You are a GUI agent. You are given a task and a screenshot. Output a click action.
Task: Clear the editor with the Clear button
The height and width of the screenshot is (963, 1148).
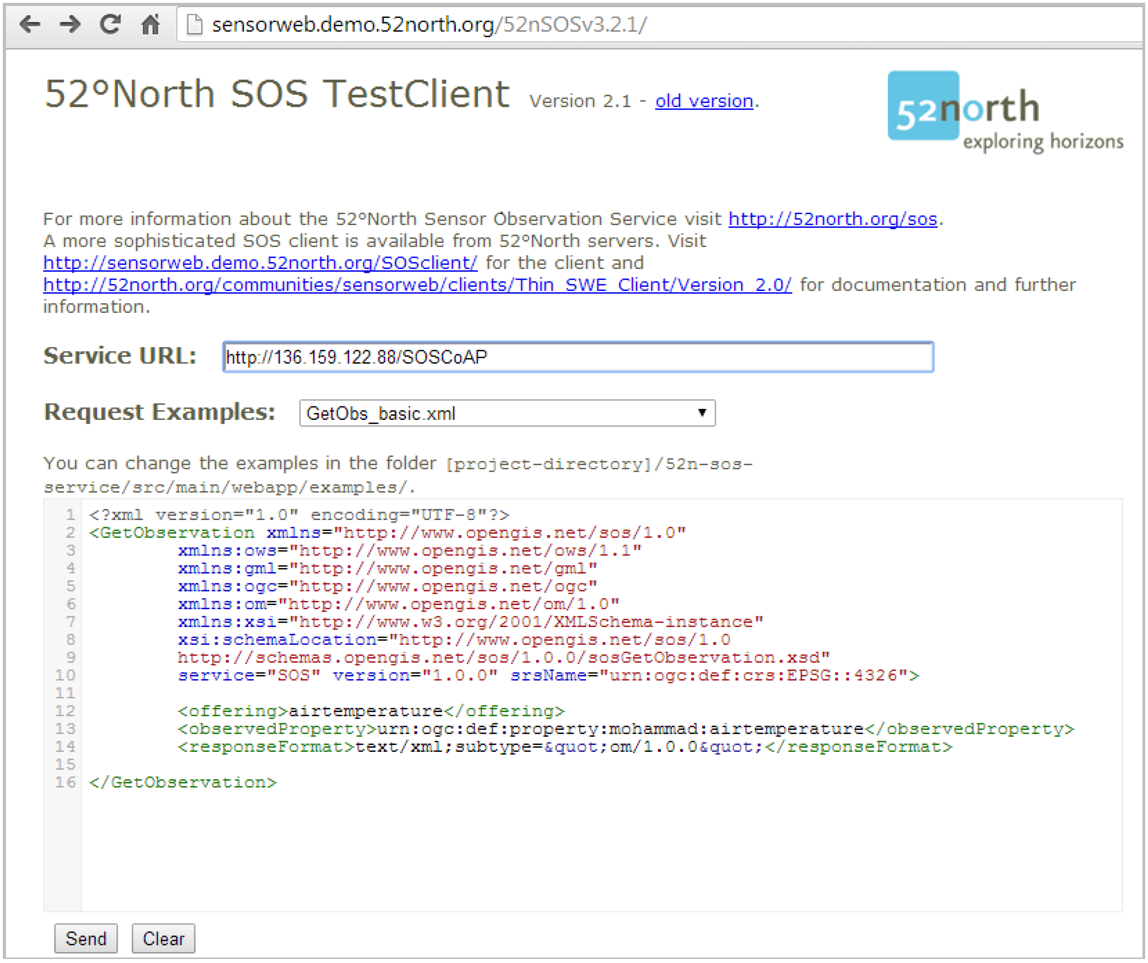click(x=163, y=939)
